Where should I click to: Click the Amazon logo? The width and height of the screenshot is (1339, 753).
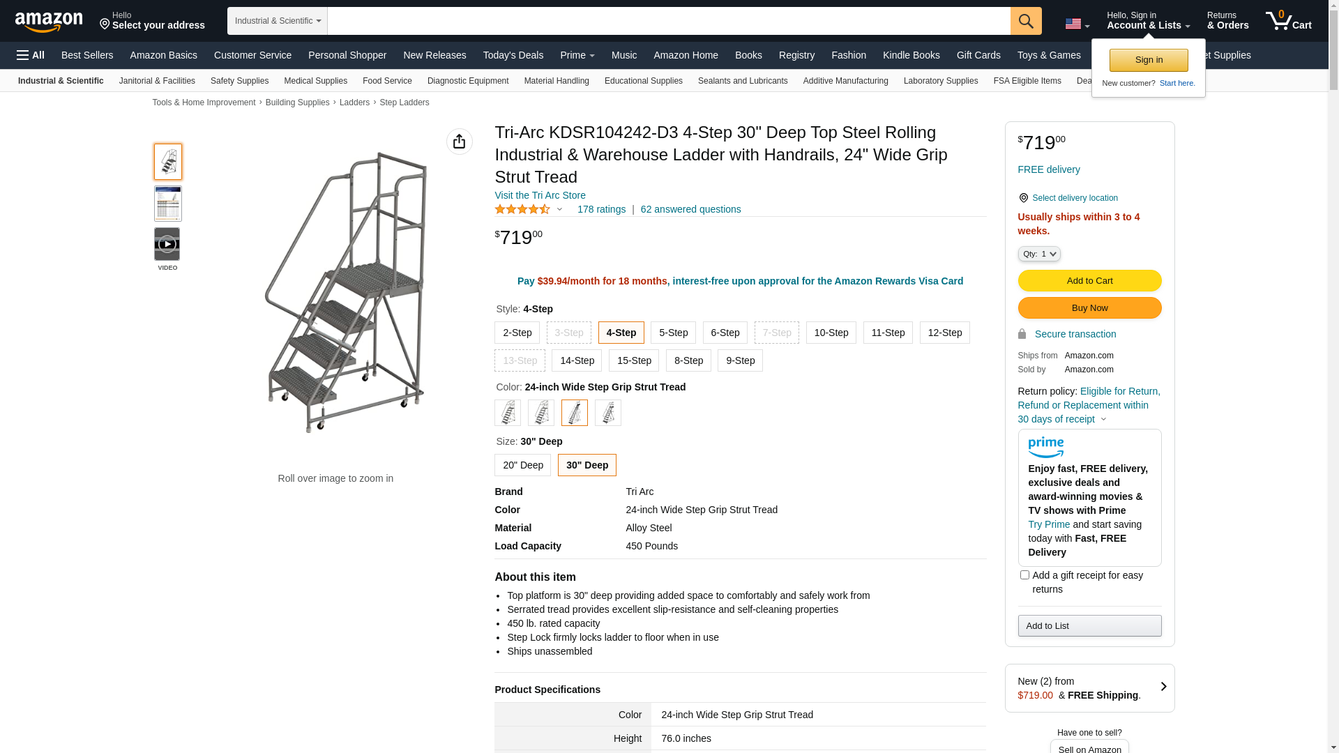[x=49, y=22]
